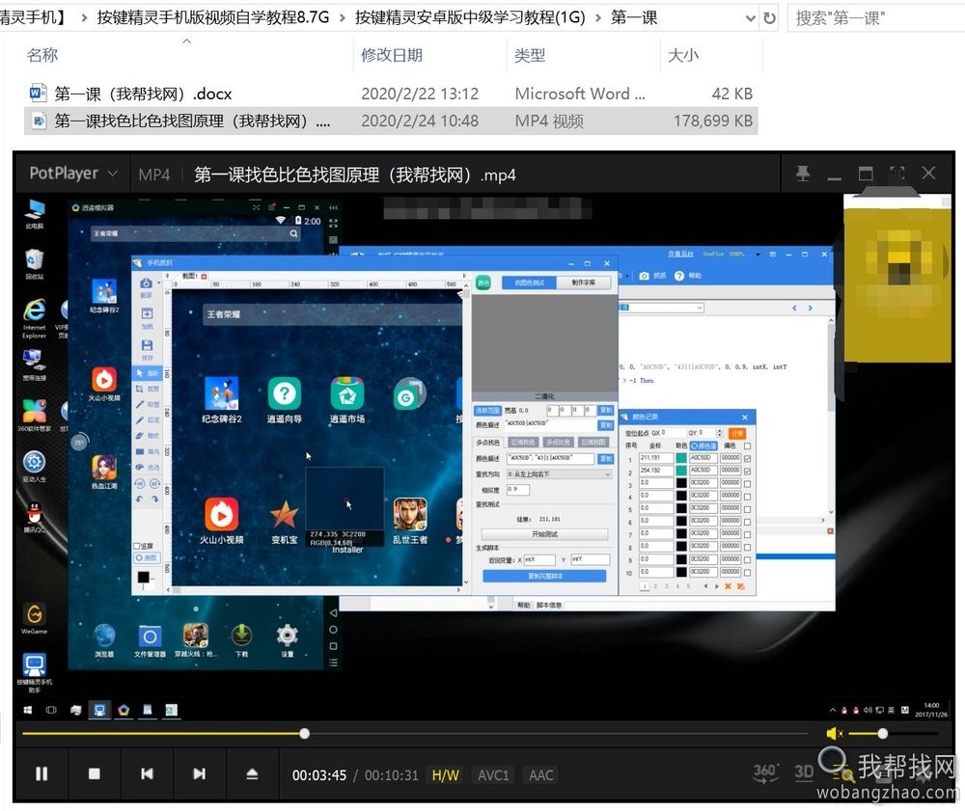Click the 搜索"第一课" search box

click(876, 17)
